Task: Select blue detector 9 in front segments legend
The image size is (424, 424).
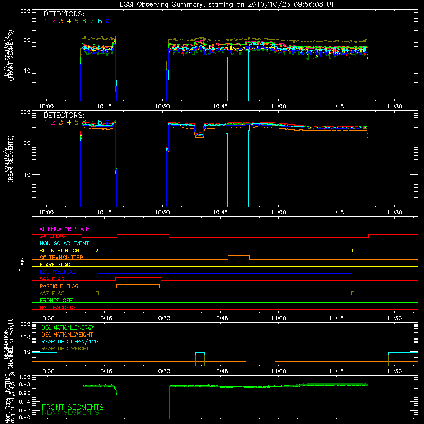Action: (108, 21)
